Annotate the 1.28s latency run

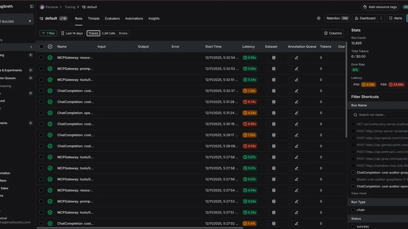click(x=296, y=91)
